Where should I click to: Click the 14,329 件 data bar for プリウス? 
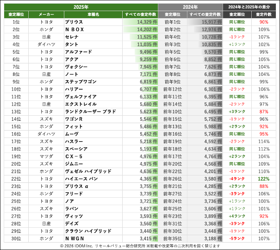tap(140, 22)
